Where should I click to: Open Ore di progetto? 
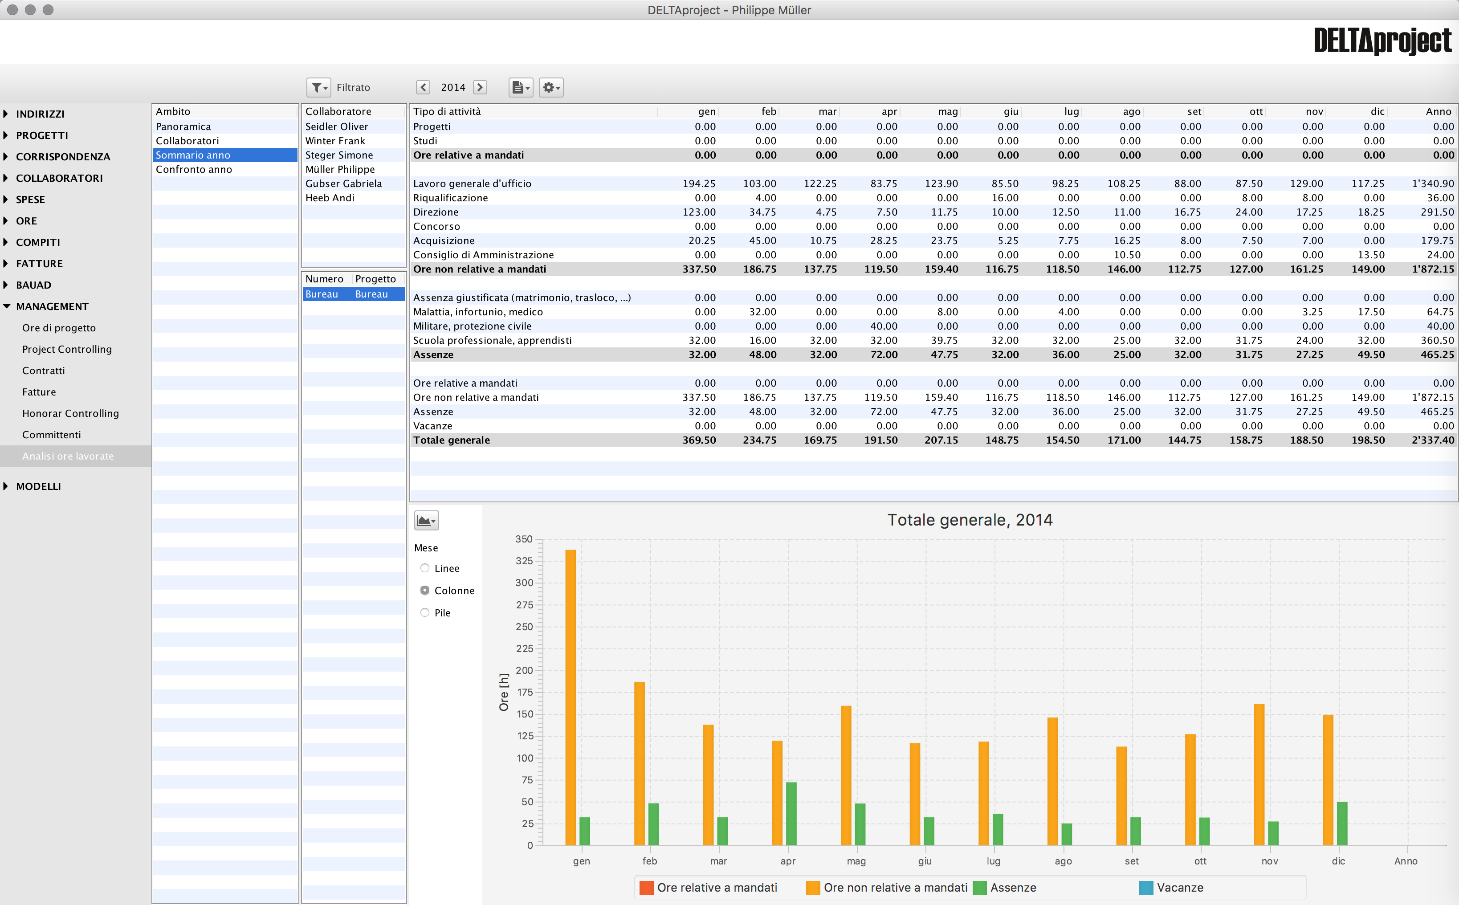[59, 328]
